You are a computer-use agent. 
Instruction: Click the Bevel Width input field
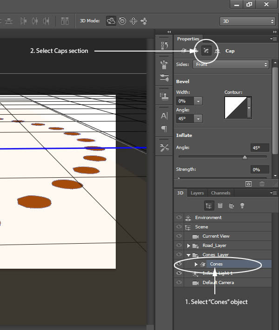click(x=185, y=101)
